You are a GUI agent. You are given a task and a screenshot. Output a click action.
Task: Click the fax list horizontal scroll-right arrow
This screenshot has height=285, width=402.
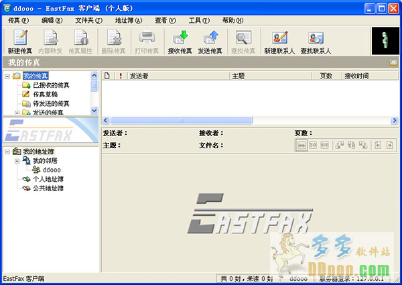[395, 120]
